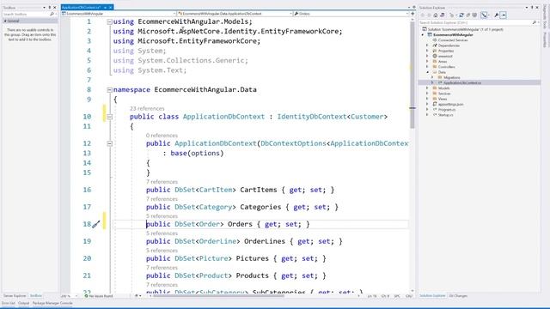Click the search magnifier in Solution Explorer search box

pyautogui.click(x=535, y=22)
